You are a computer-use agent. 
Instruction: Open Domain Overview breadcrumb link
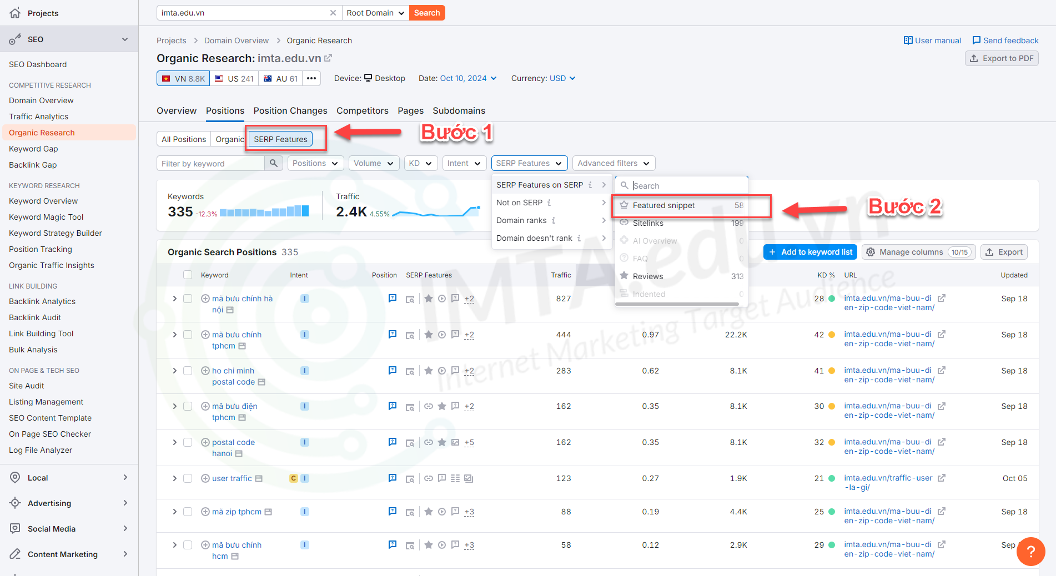tap(237, 41)
